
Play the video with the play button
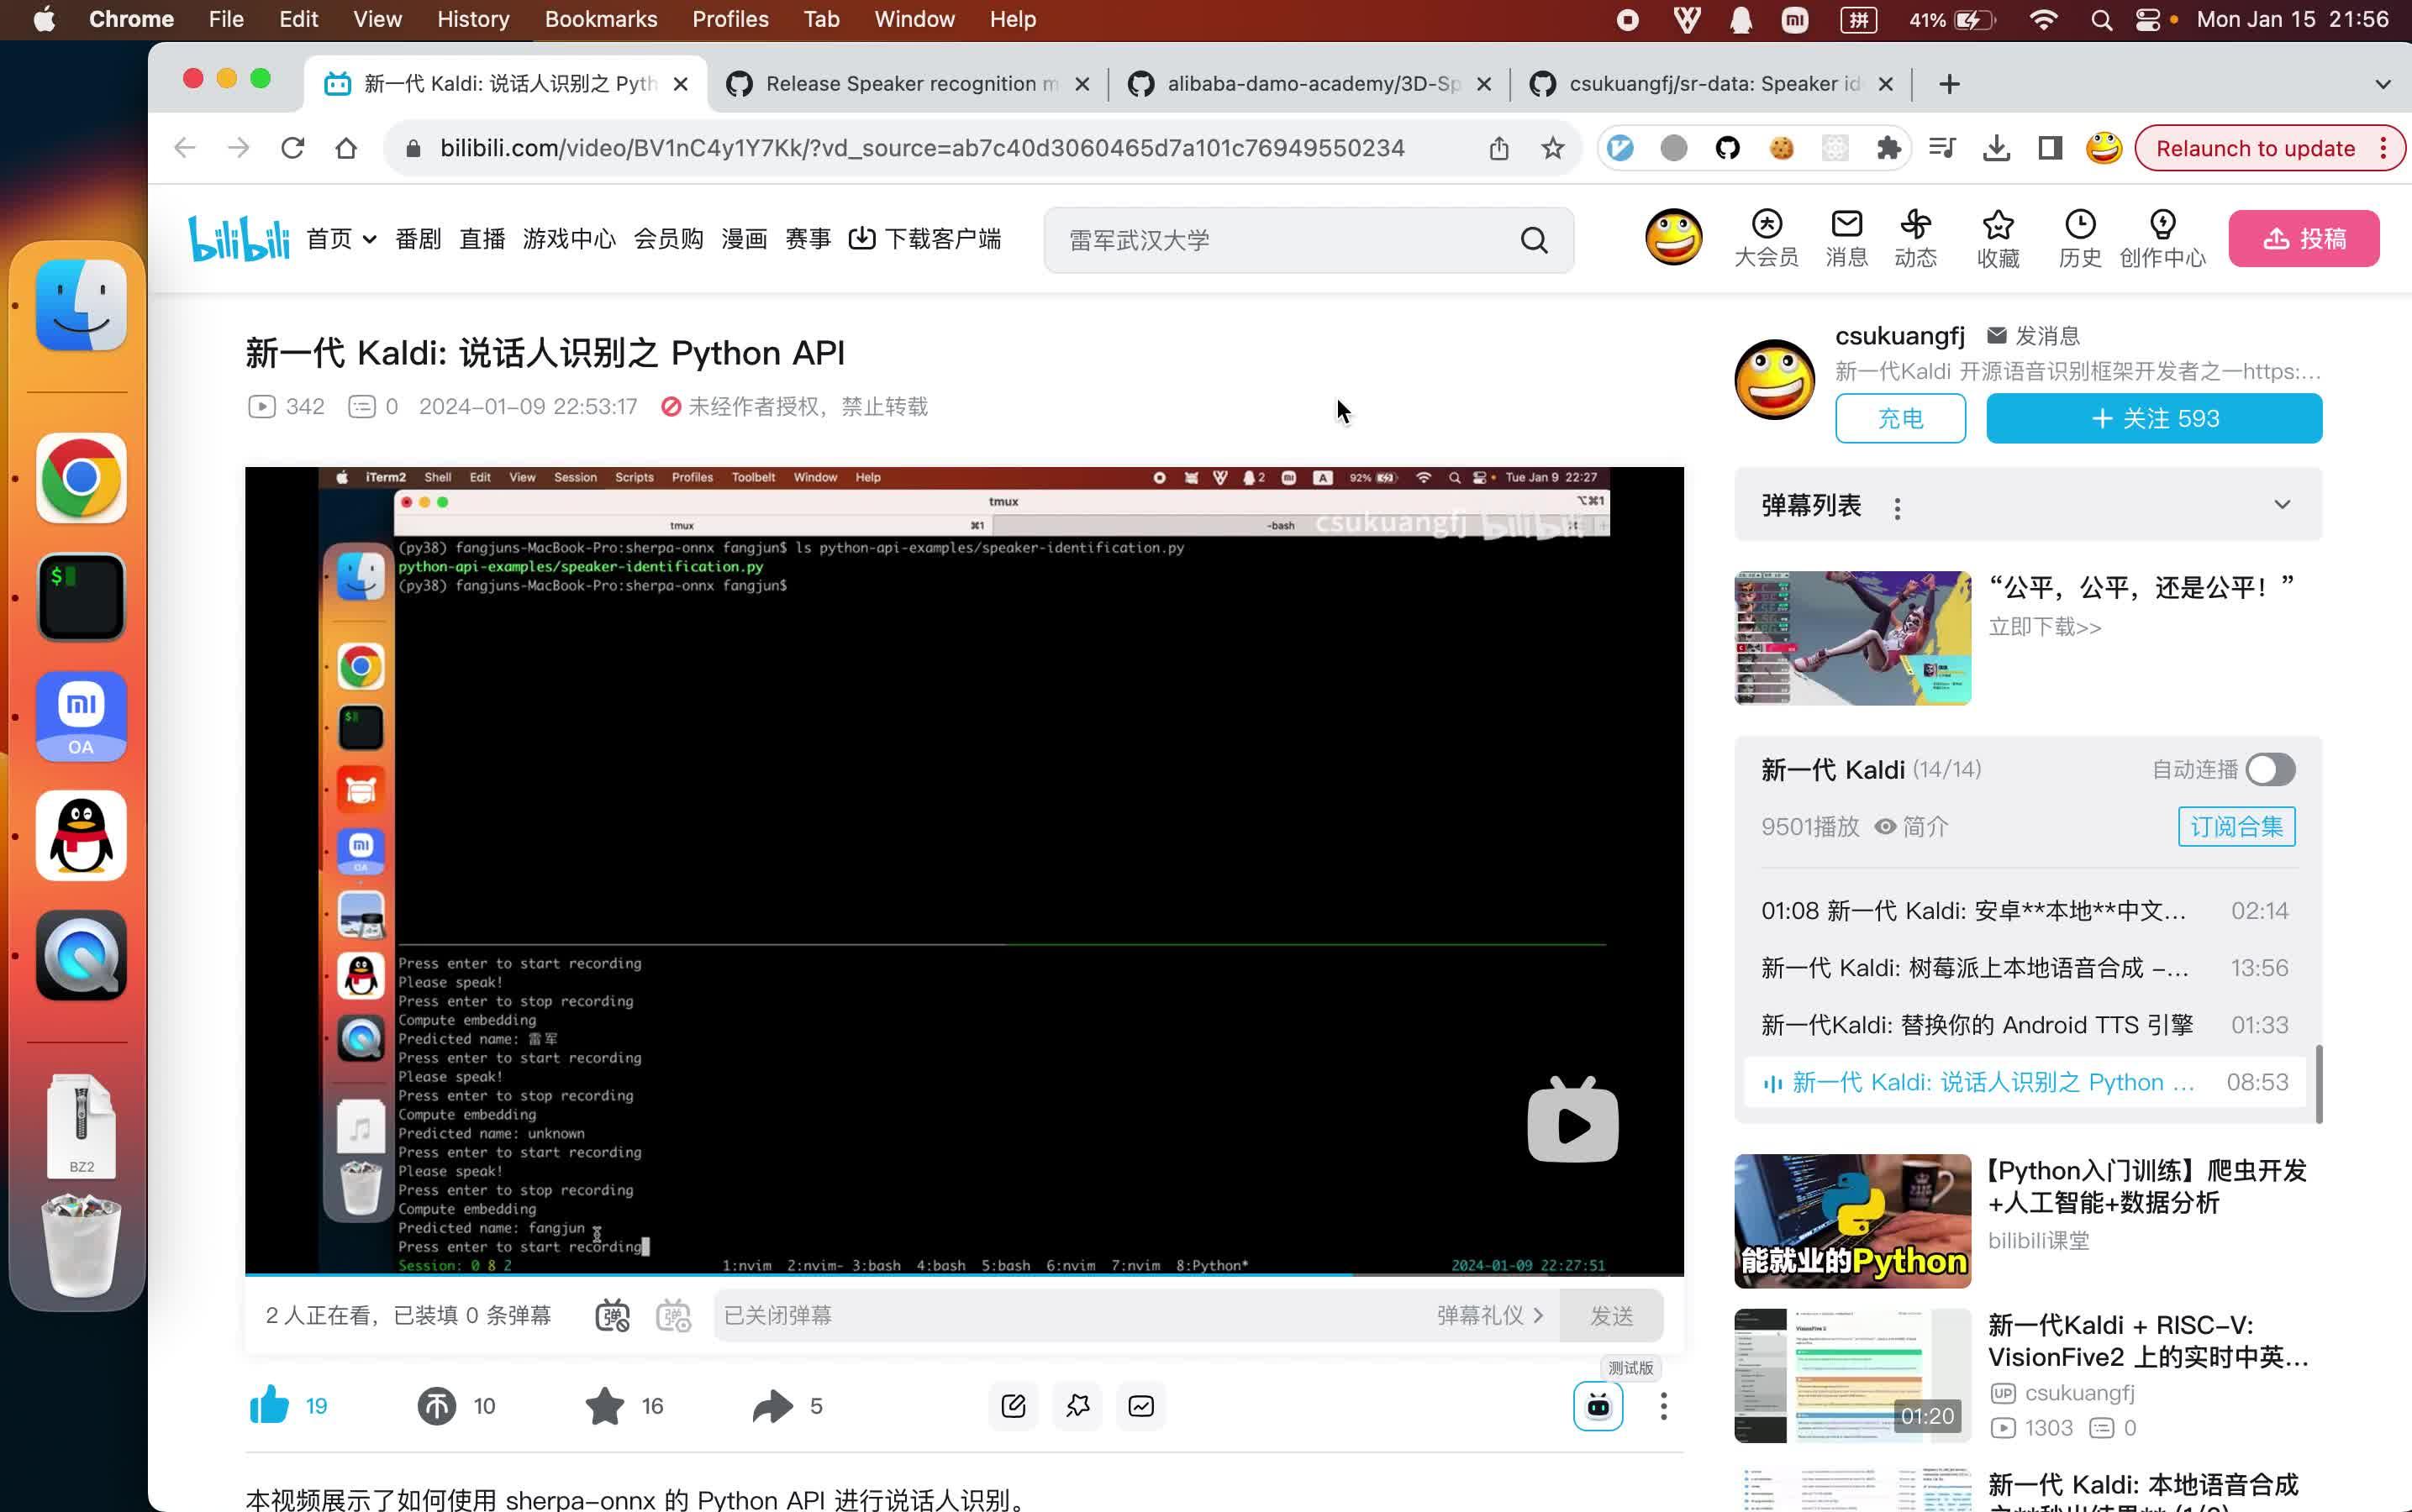[1572, 1120]
